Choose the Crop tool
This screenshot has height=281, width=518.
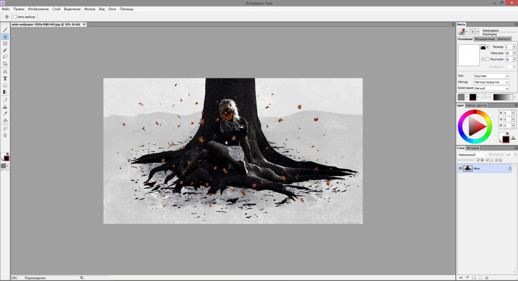point(5,64)
